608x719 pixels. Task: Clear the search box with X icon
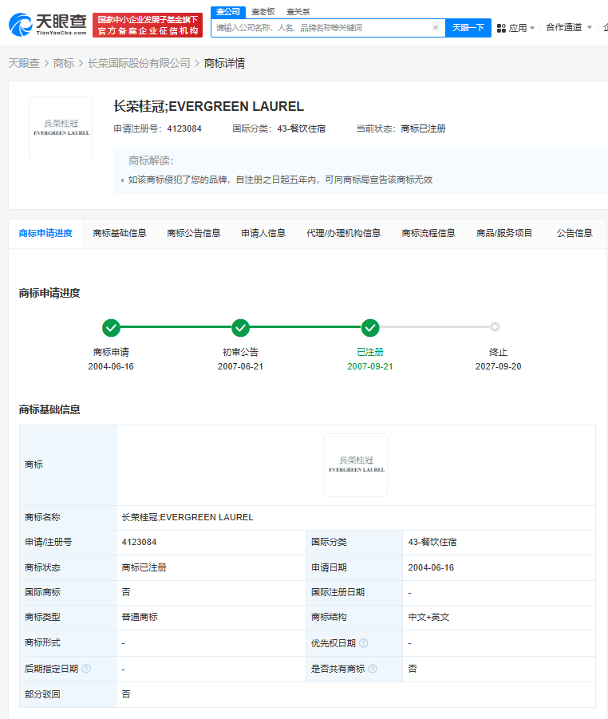(436, 28)
